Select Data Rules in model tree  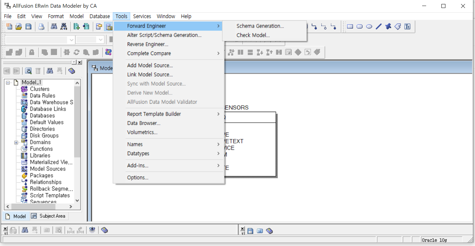pyautogui.click(x=43, y=96)
